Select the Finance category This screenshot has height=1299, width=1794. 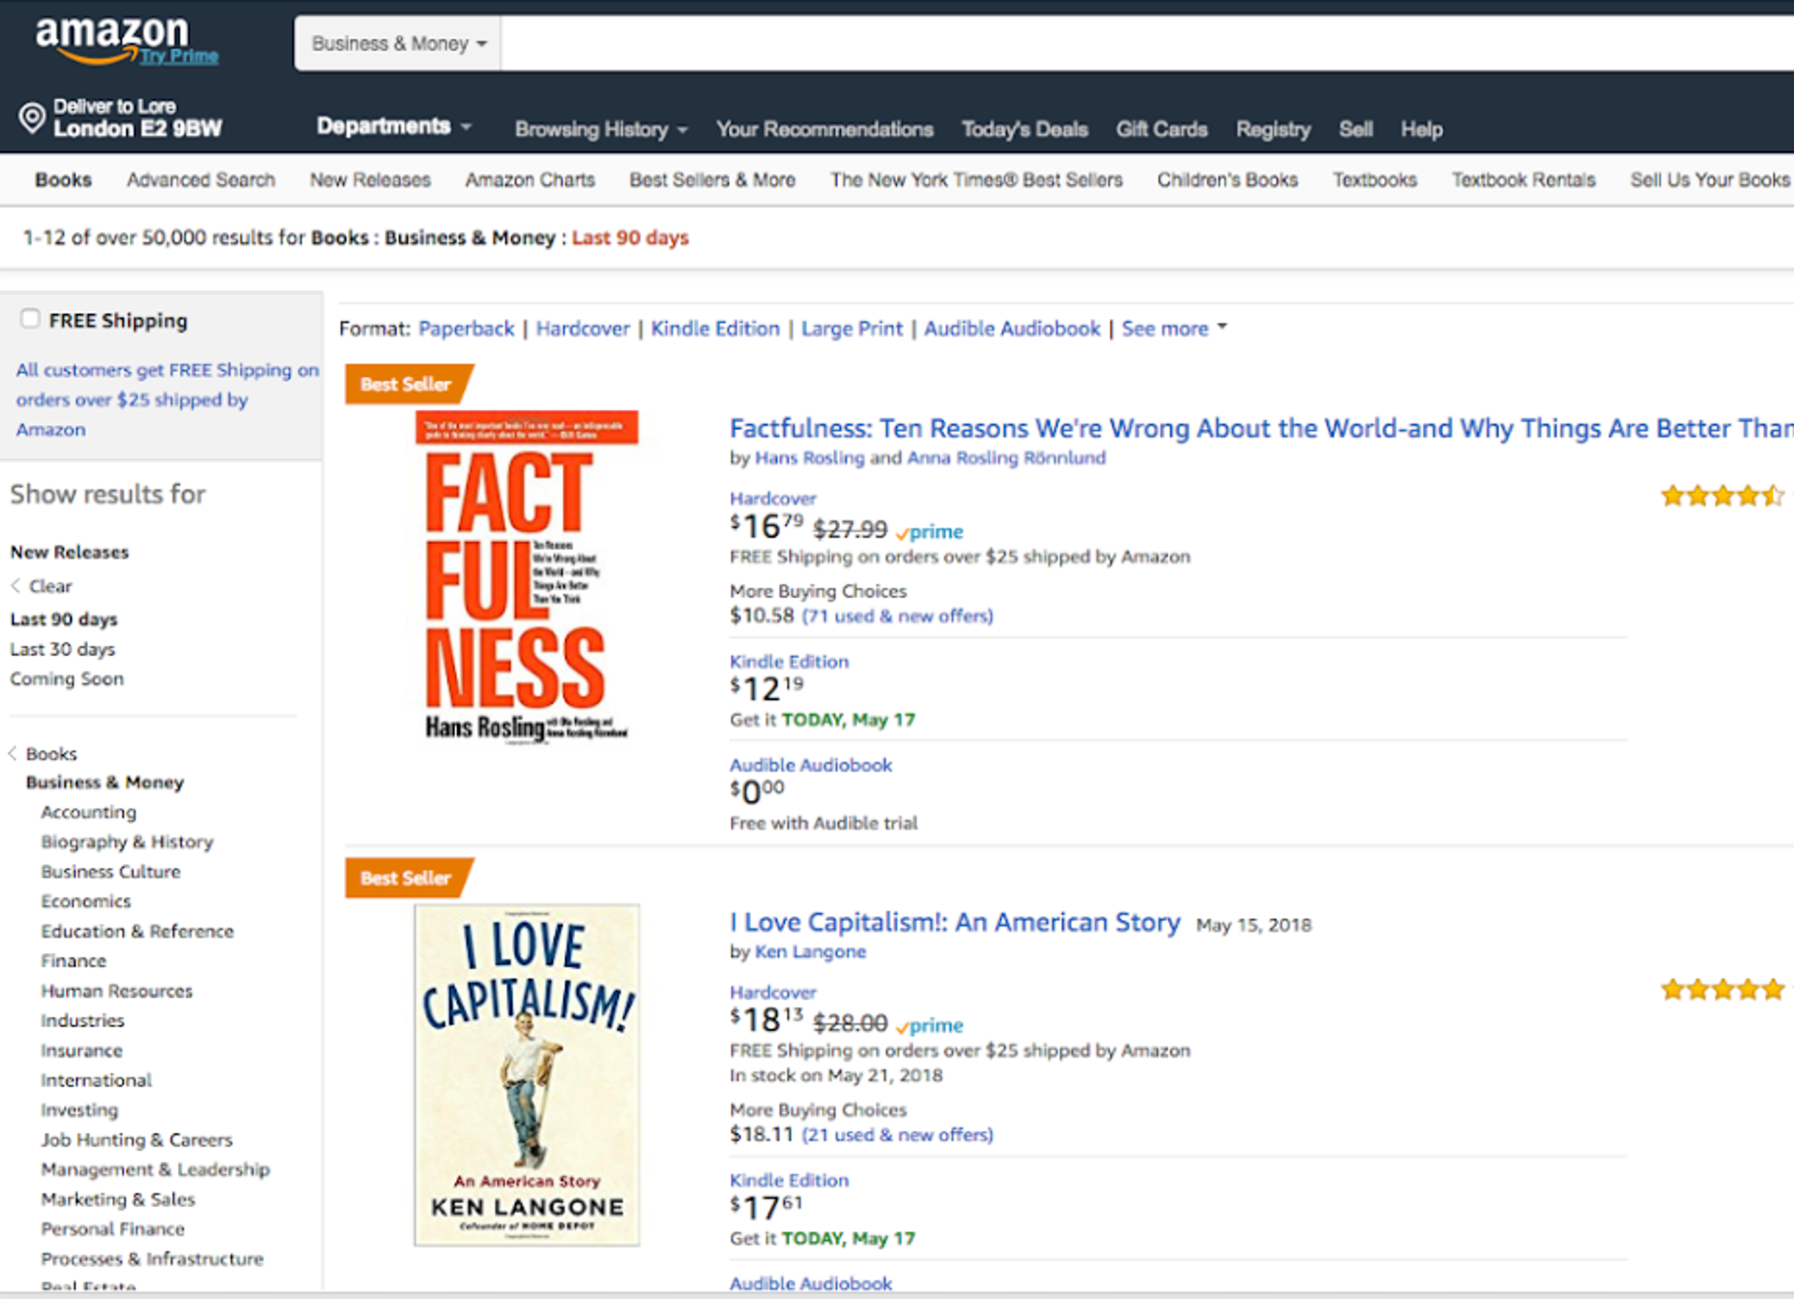[74, 961]
